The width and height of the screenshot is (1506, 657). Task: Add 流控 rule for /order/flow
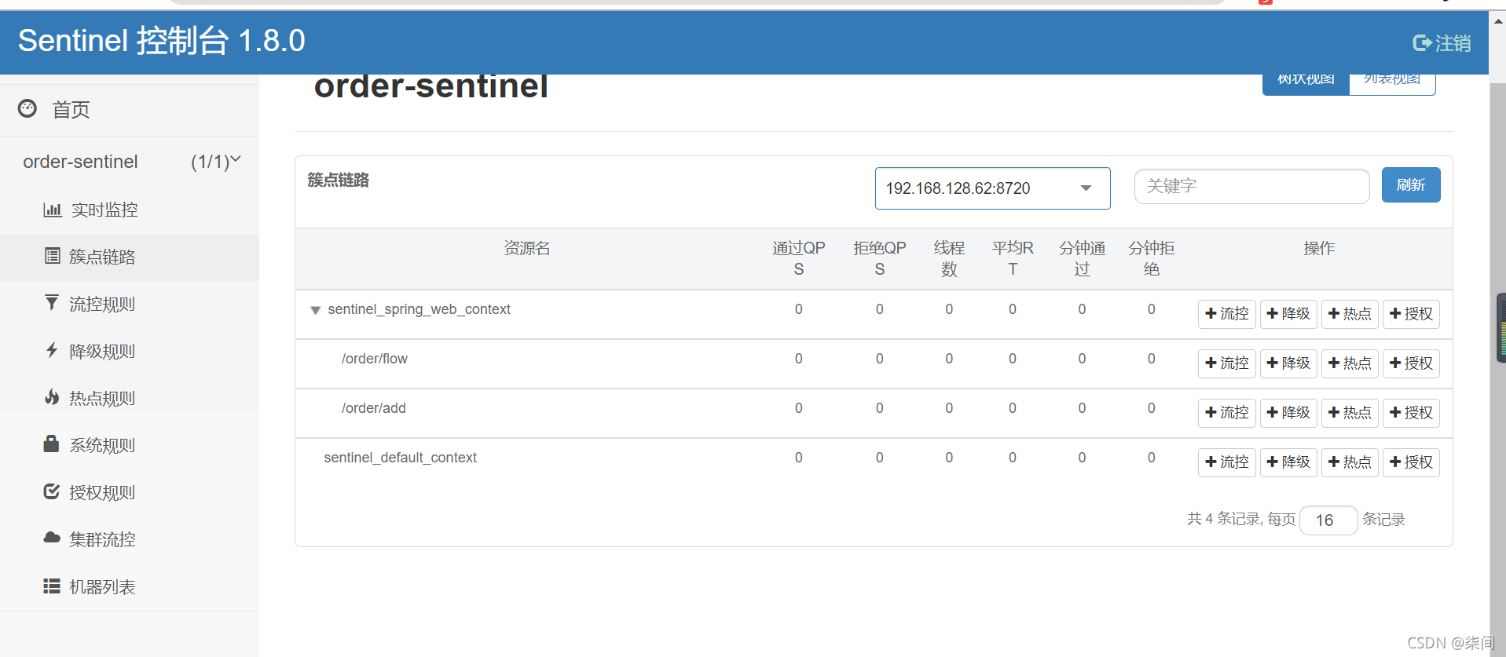pyautogui.click(x=1226, y=363)
